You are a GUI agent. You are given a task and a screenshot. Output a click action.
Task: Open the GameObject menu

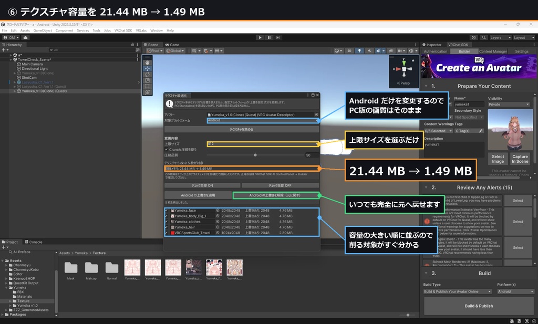(x=43, y=30)
